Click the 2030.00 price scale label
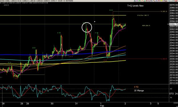This screenshot has height=107, width=178. 174,59
